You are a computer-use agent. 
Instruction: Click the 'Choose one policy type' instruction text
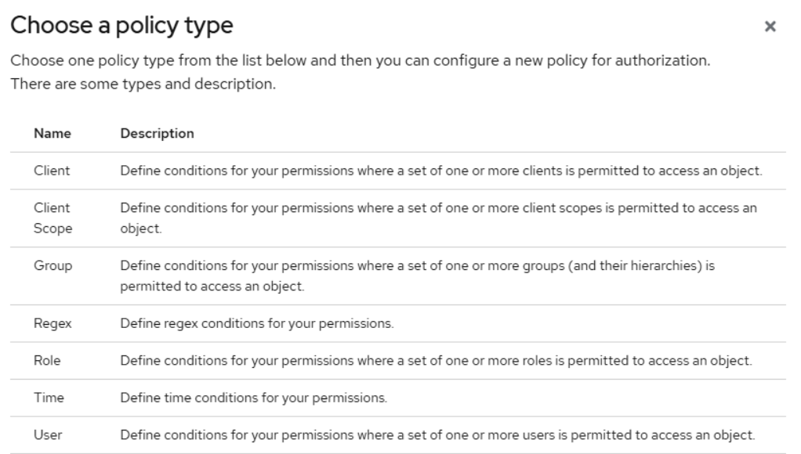point(361,62)
